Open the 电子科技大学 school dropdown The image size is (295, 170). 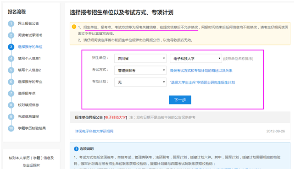196,59
